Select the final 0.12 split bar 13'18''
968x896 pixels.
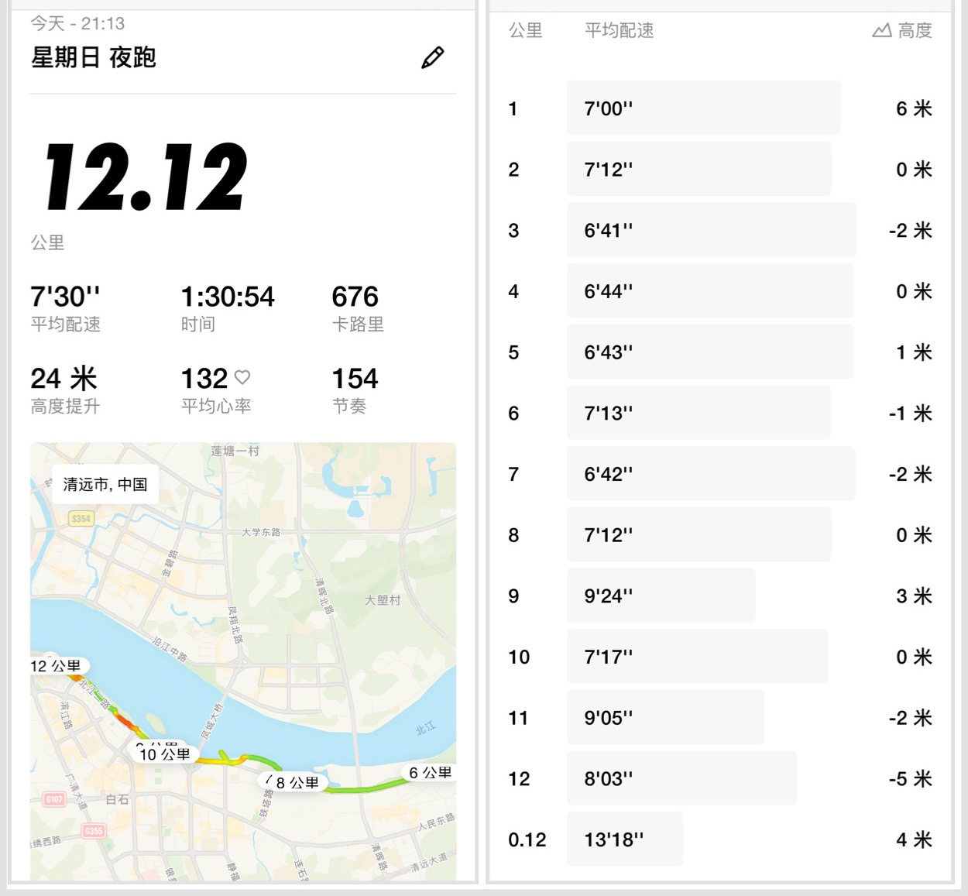click(x=624, y=839)
